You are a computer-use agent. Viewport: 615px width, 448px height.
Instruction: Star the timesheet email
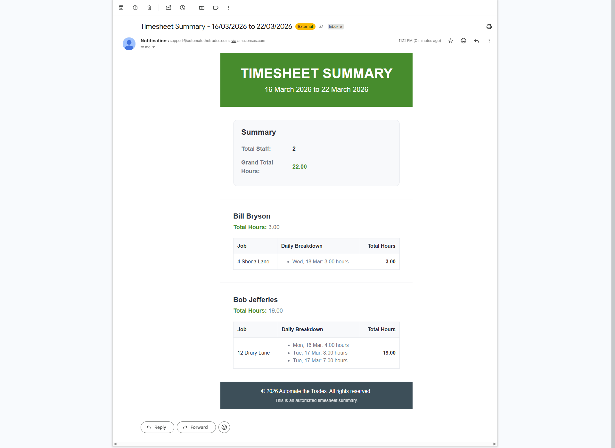click(450, 41)
